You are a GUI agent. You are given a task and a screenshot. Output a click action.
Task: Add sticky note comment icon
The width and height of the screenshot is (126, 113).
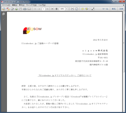[x=83, y=9]
